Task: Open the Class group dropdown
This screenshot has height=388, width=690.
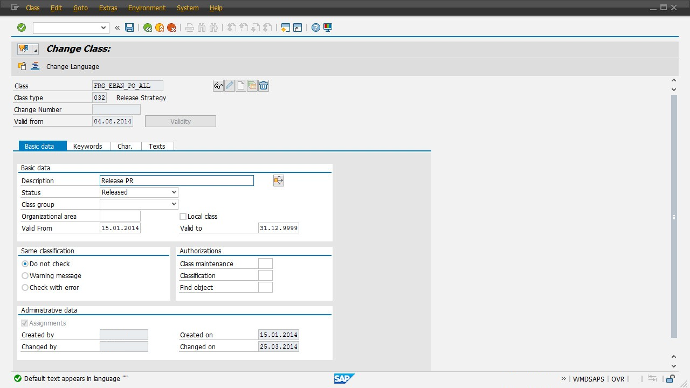Action: (x=174, y=204)
